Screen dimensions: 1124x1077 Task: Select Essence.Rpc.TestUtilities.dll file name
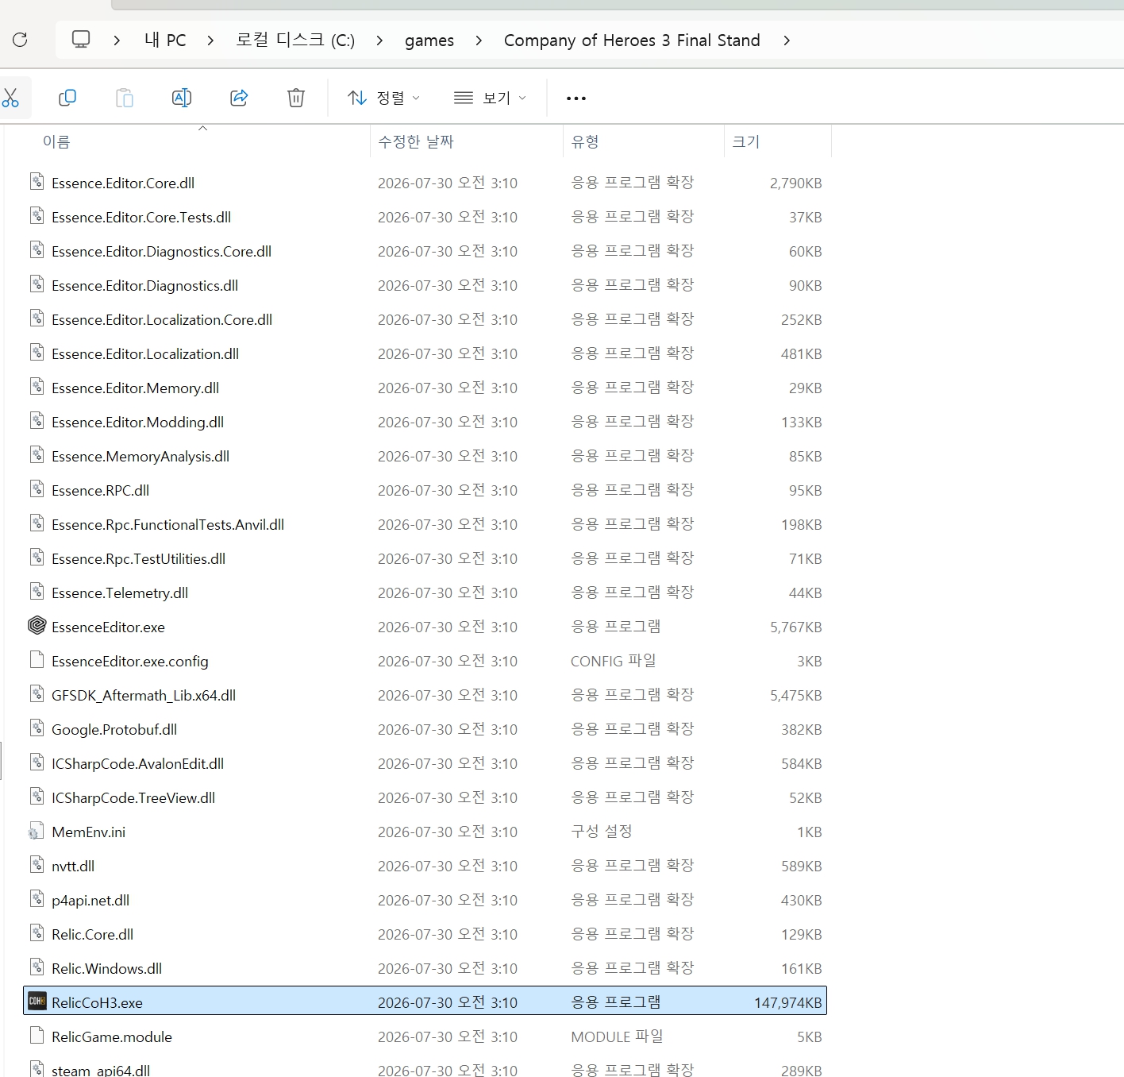click(x=138, y=558)
